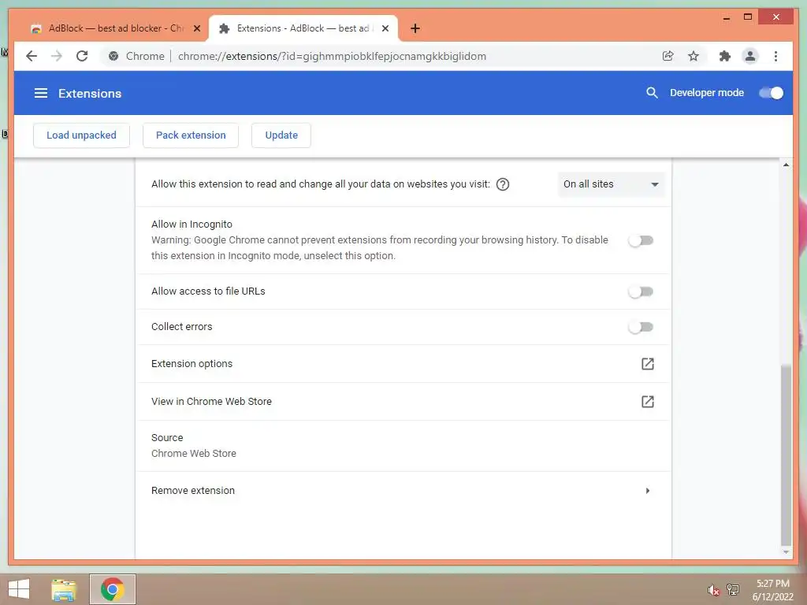Open the Chrome three-dot menu
The width and height of the screenshot is (807, 605).
pos(775,56)
